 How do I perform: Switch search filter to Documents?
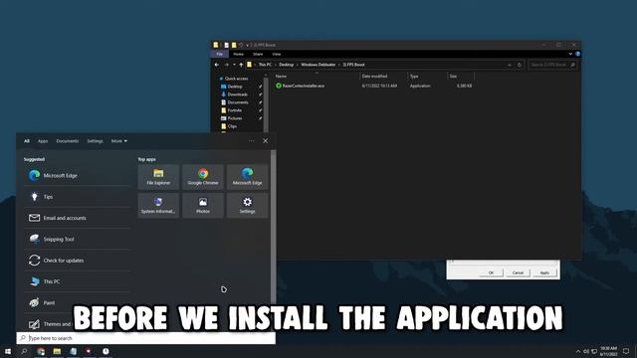coord(68,141)
